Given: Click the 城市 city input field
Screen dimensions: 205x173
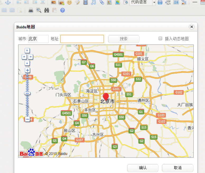Looking at the screenshot, I should pyautogui.click(x=39, y=39).
